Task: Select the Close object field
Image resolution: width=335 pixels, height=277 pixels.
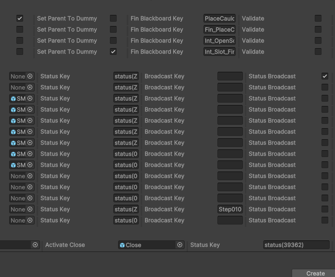Action: (x=151, y=245)
